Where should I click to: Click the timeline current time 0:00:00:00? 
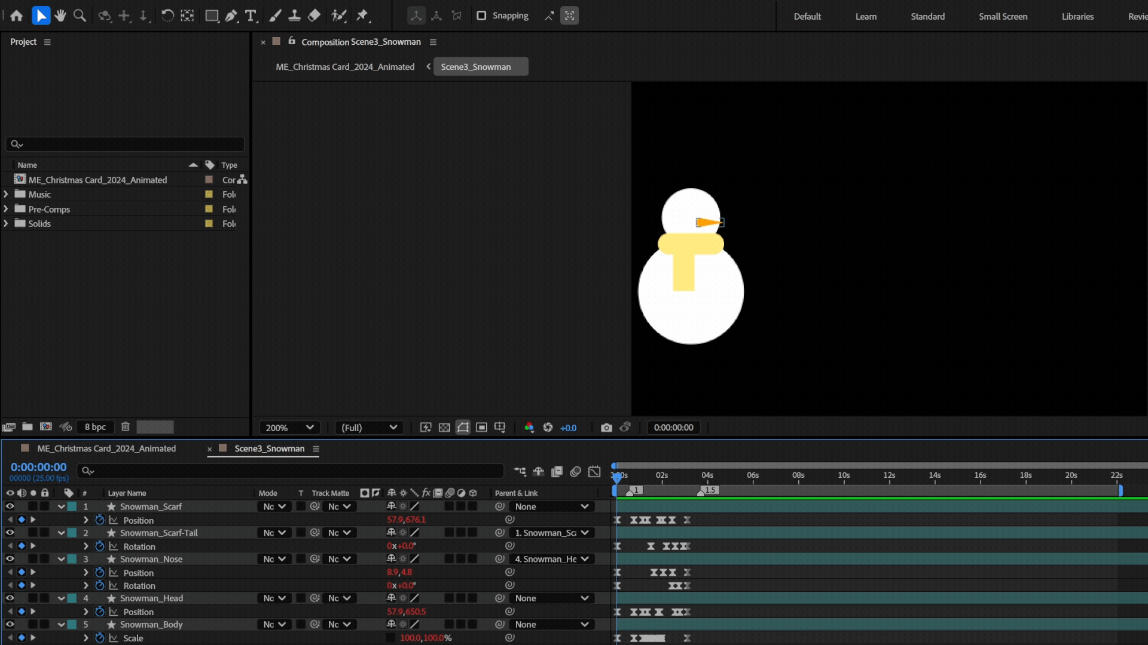point(38,467)
